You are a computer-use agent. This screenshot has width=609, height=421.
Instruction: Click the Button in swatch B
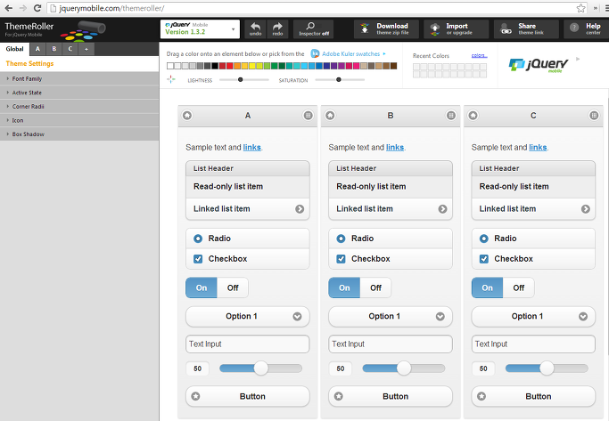pos(391,396)
